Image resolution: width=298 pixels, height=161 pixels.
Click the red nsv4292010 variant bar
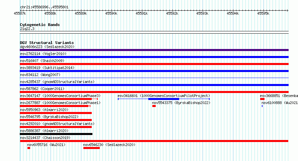56,127
